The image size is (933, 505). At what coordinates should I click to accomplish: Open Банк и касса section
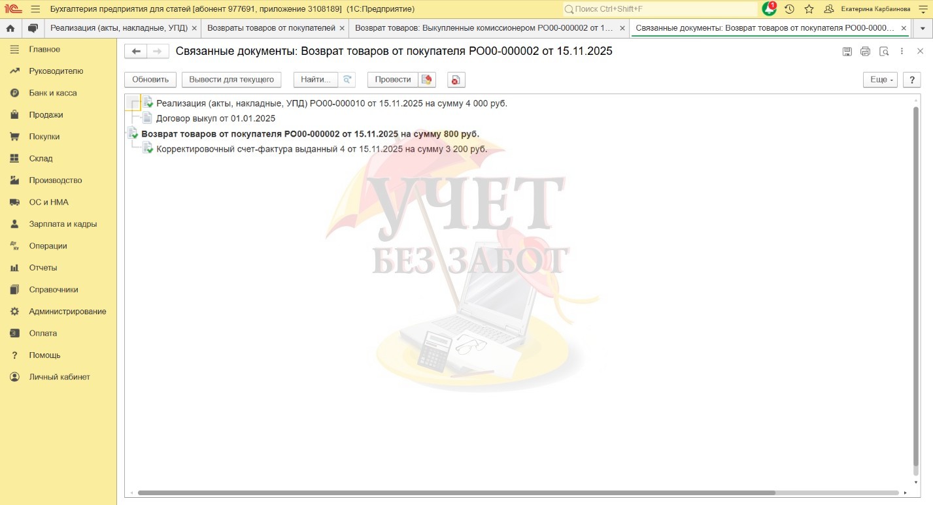tap(53, 93)
